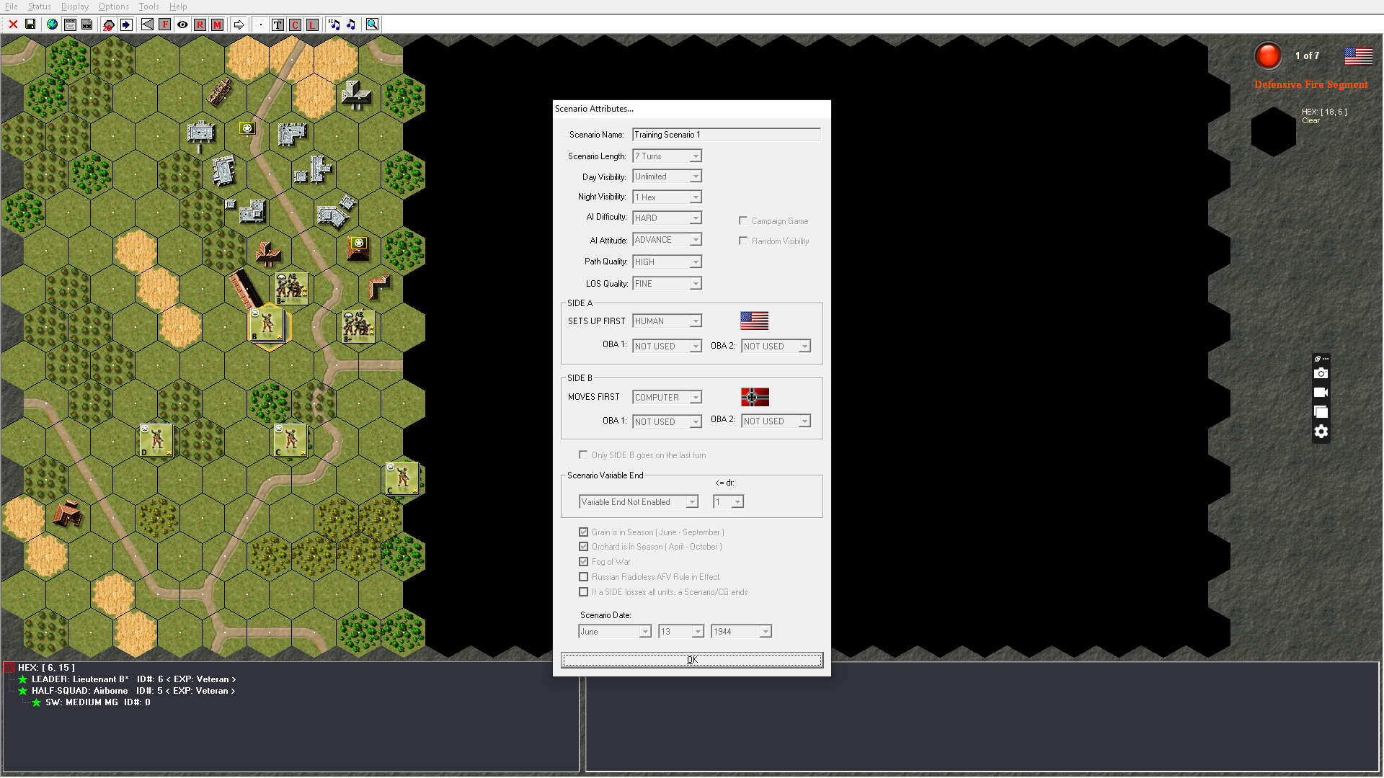Open the Options menu
Screen dimensions: 1384x778
(113, 6)
